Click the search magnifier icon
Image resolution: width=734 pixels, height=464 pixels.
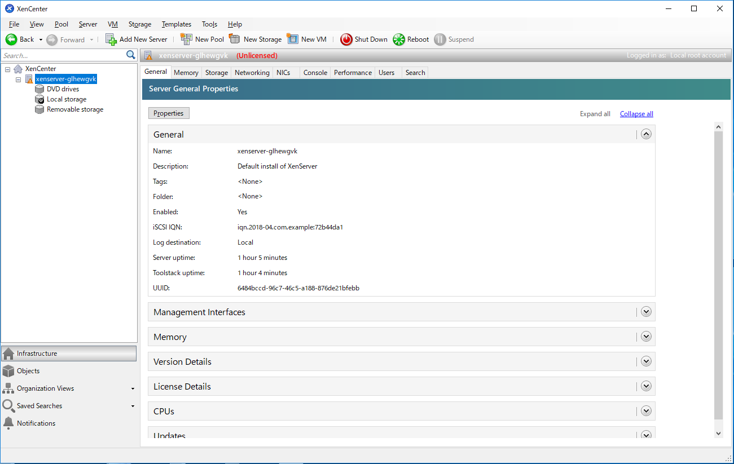(x=131, y=55)
